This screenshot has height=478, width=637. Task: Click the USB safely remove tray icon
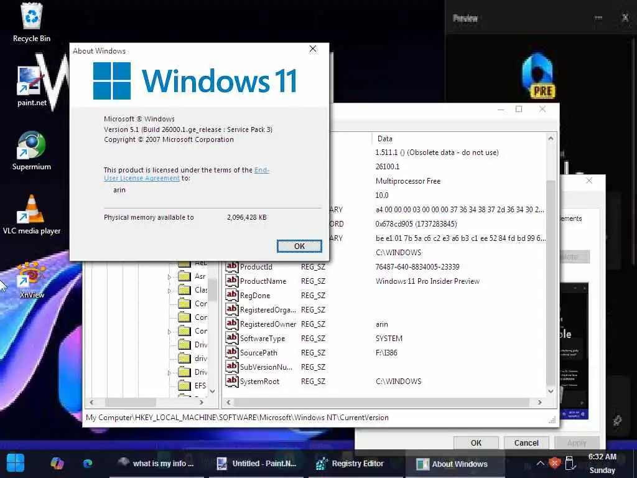(x=570, y=463)
